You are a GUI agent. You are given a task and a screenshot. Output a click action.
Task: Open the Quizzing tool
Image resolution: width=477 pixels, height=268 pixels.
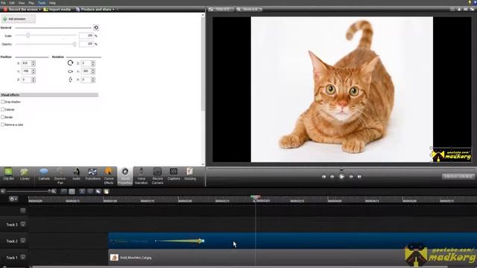coord(190,175)
